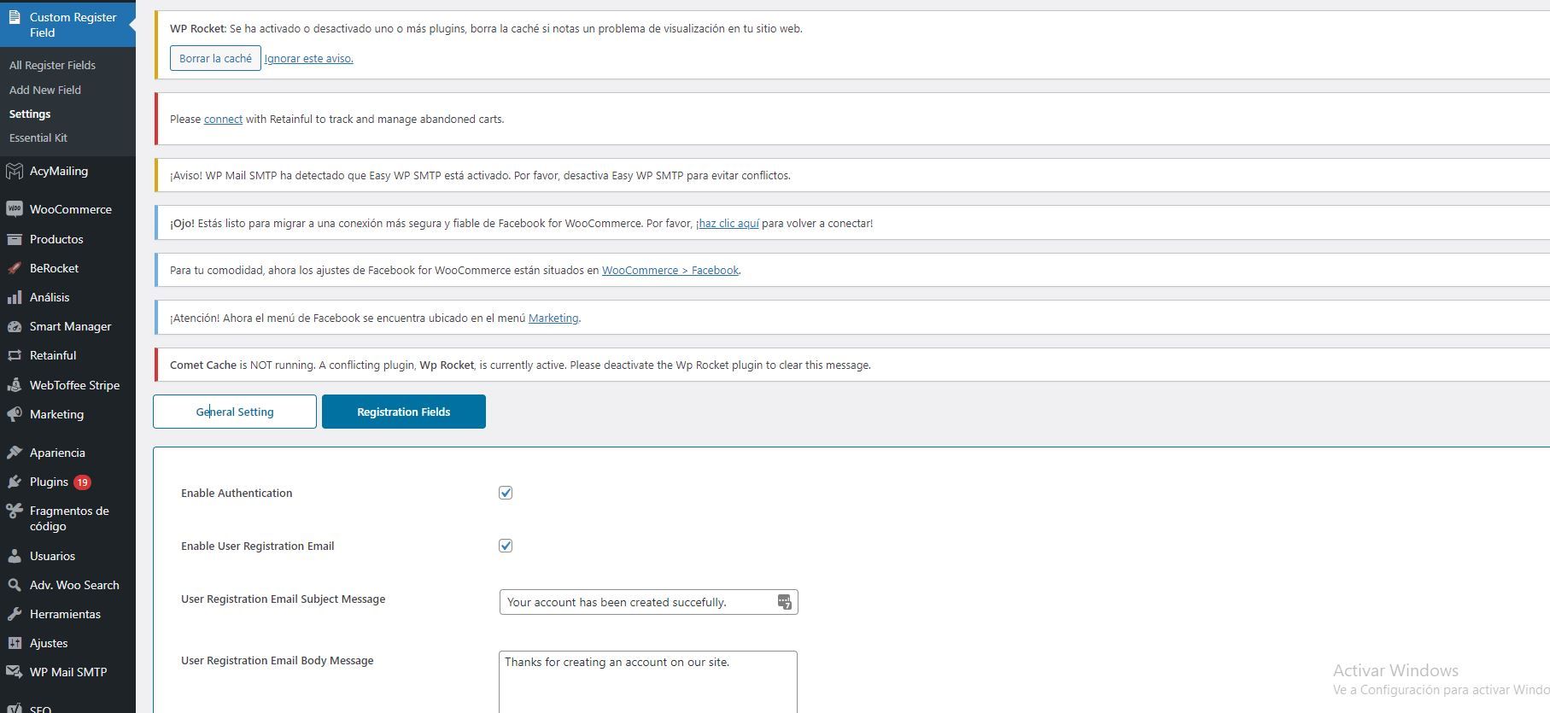This screenshot has height=713, width=1550.
Task: Click the email subject message input field
Action: pyautogui.click(x=648, y=602)
